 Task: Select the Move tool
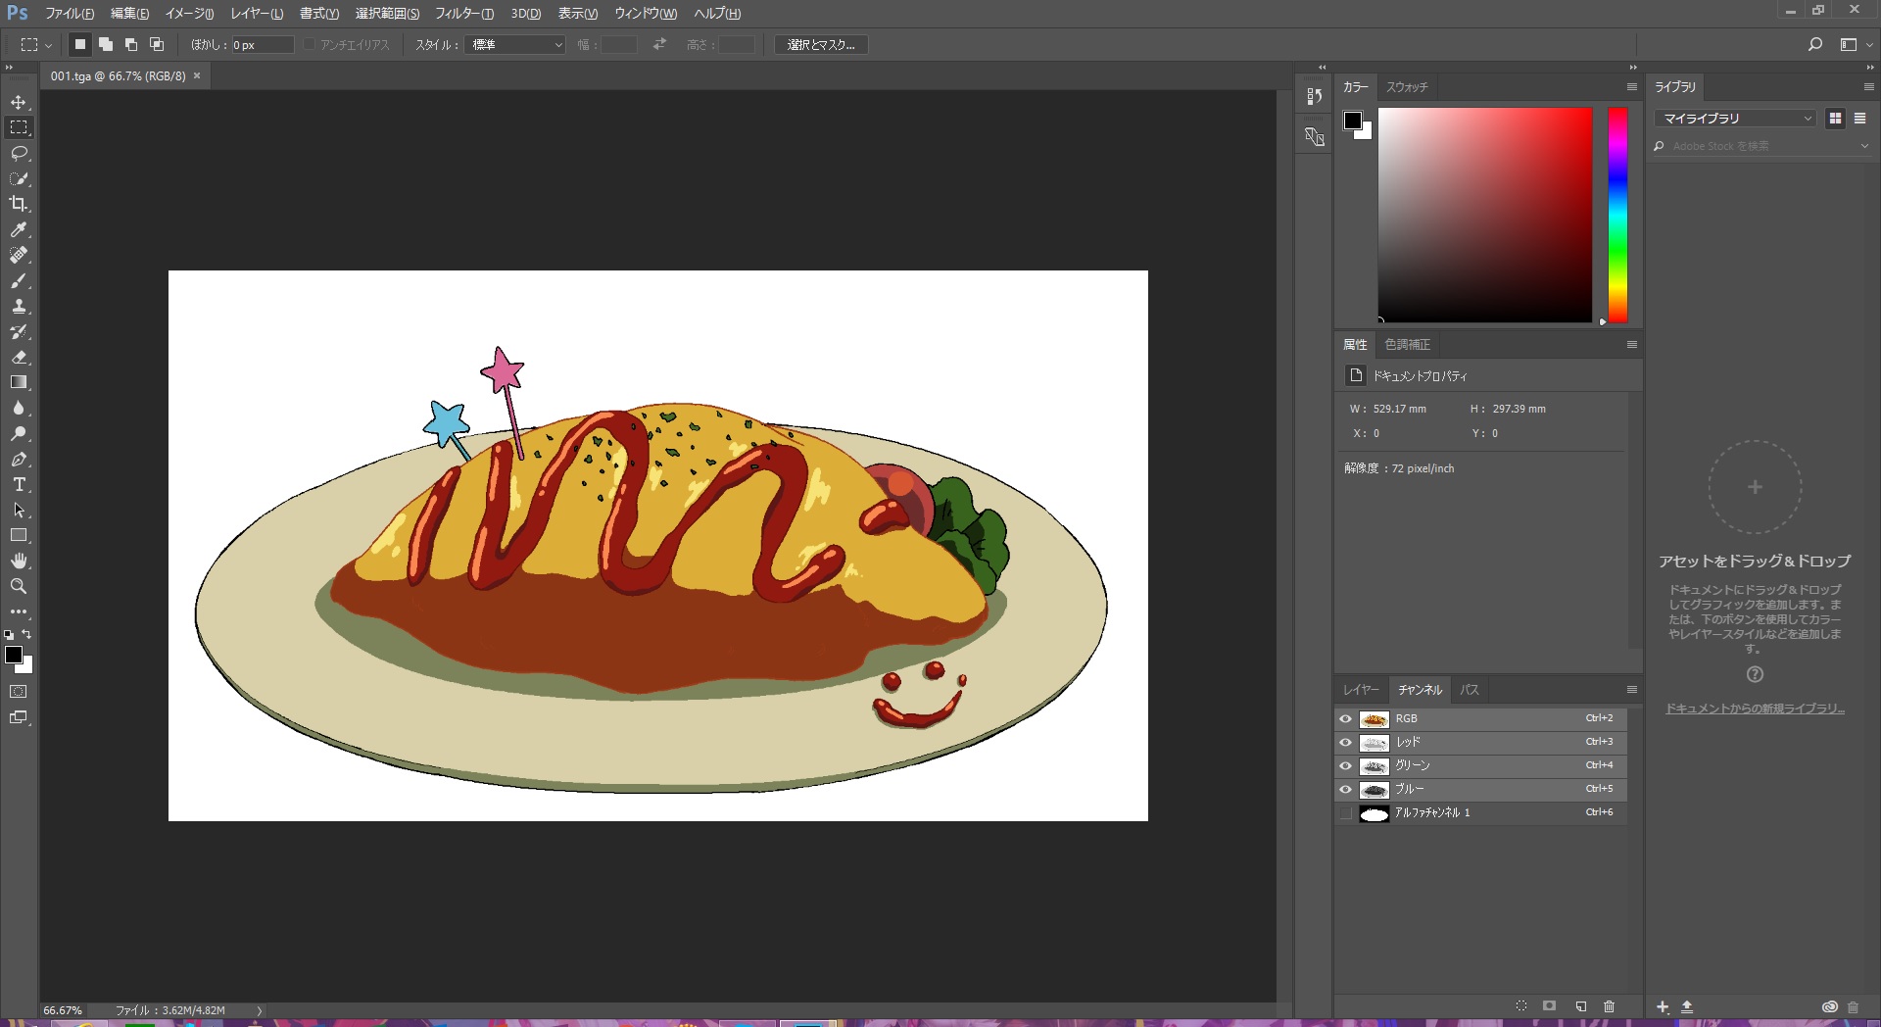click(19, 102)
